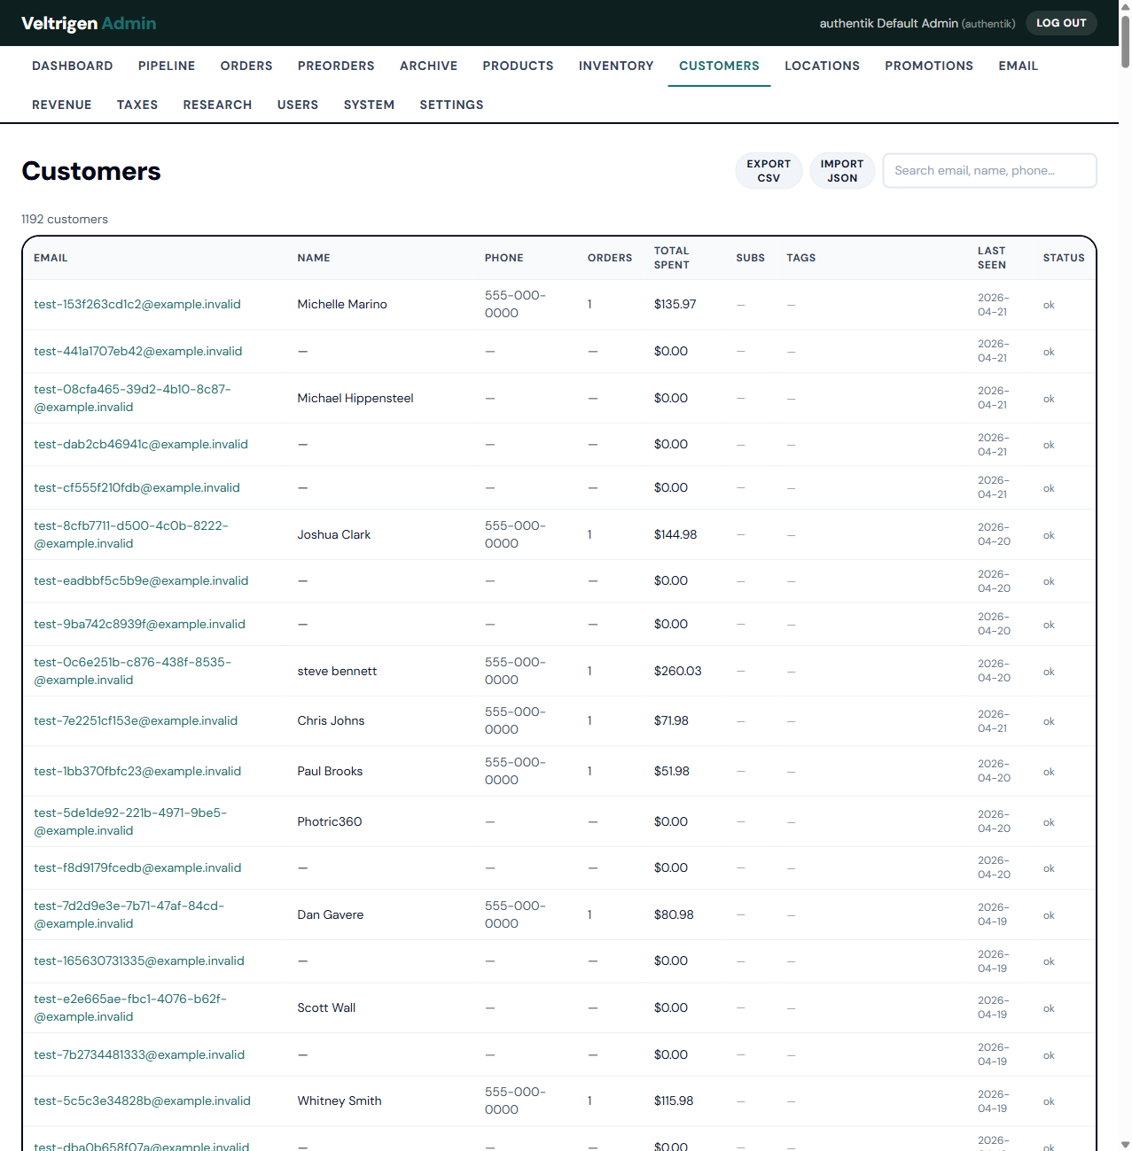Go to the Pipeline tab
Image resolution: width=1132 pixels, height=1151 pixels.
point(167,66)
